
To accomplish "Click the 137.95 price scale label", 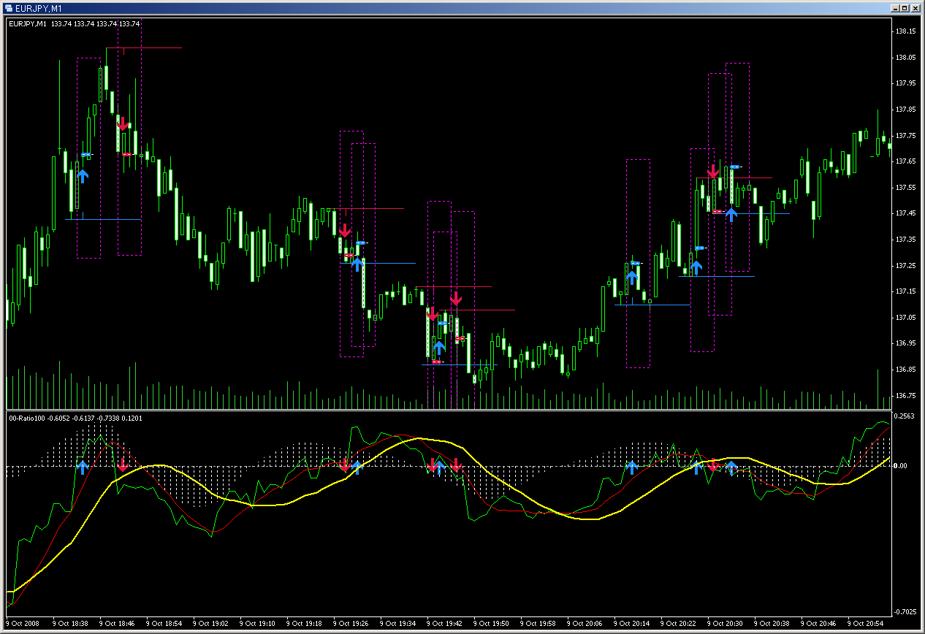I will point(906,83).
